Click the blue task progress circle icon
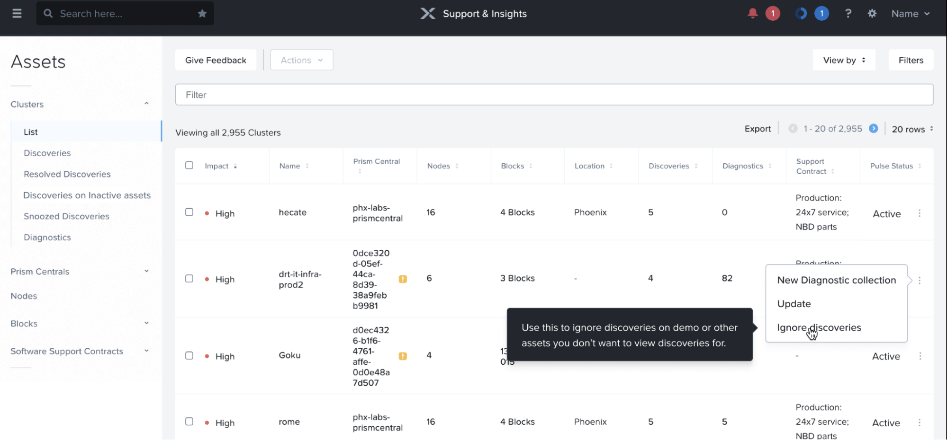Viewport: 947px width, 440px height. [x=801, y=14]
